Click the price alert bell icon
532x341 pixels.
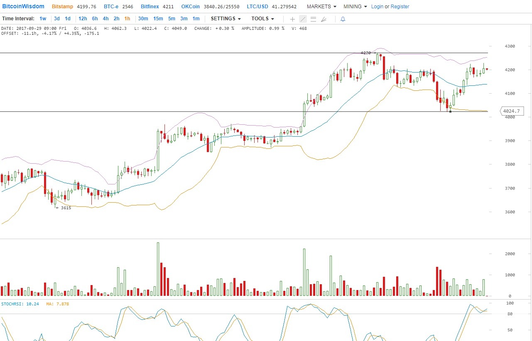click(343, 19)
